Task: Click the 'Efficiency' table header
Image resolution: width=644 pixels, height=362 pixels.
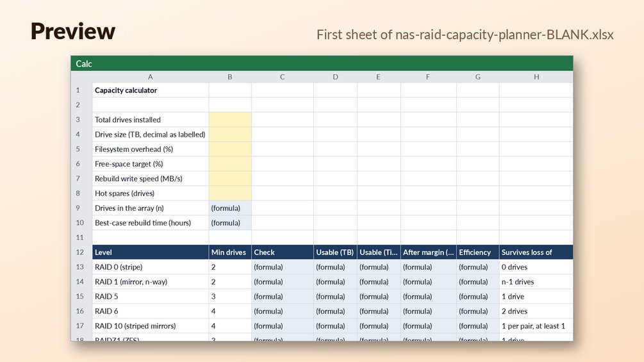Action: pos(477,252)
